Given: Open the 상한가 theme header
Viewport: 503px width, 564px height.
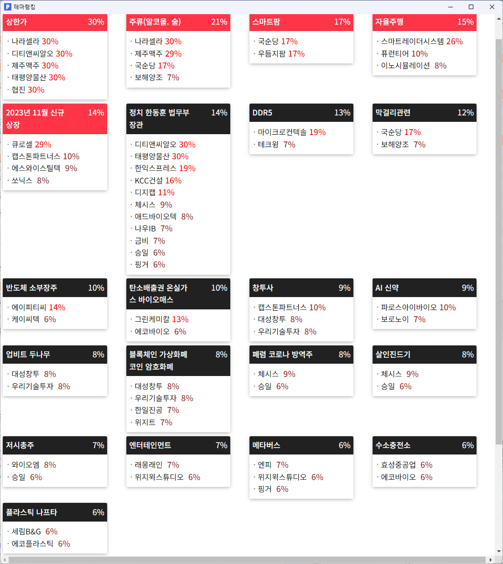Looking at the screenshot, I should pos(55,22).
